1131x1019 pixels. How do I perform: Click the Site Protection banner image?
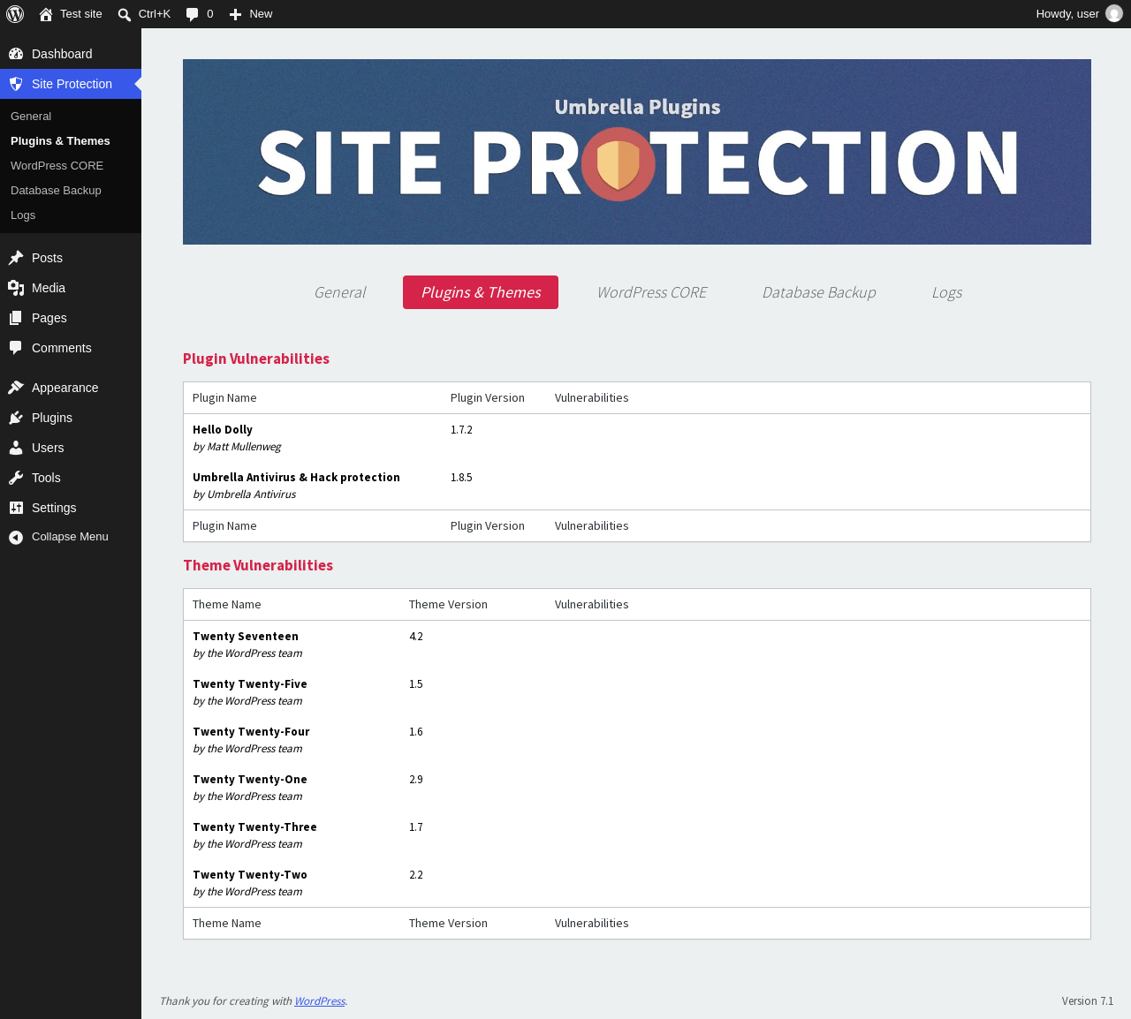coord(637,152)
